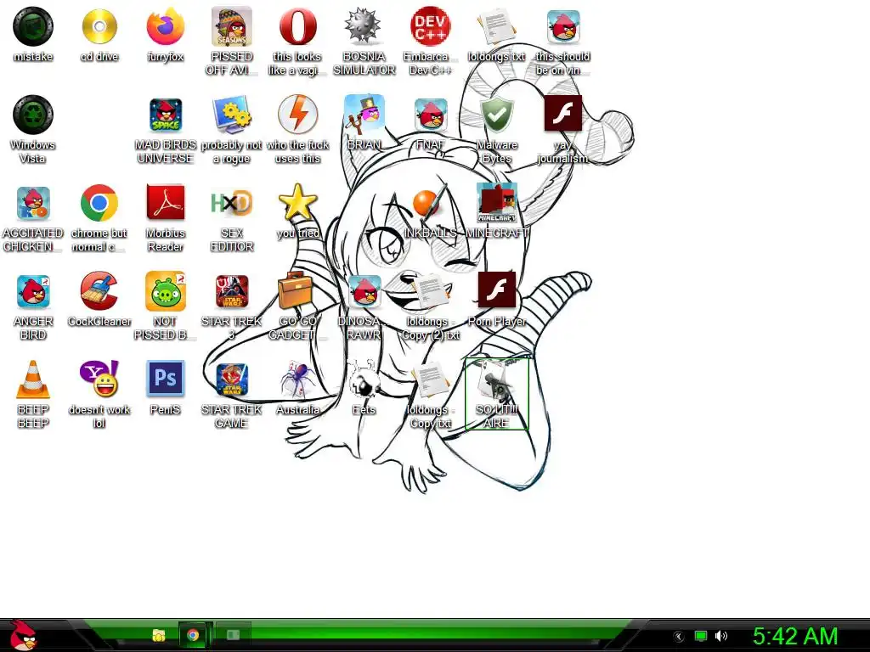Select the 'ANGER BIRD' icon
870x652 pixels.
33,291
